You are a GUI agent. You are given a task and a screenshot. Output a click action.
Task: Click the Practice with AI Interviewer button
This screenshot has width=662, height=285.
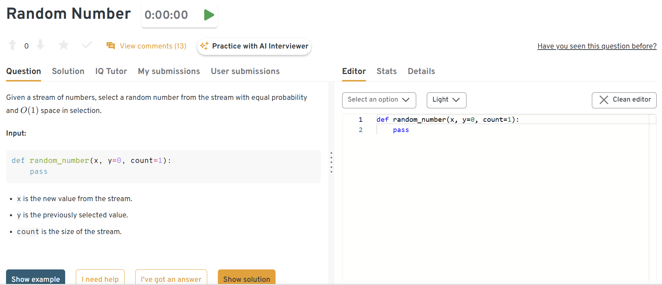254,46
